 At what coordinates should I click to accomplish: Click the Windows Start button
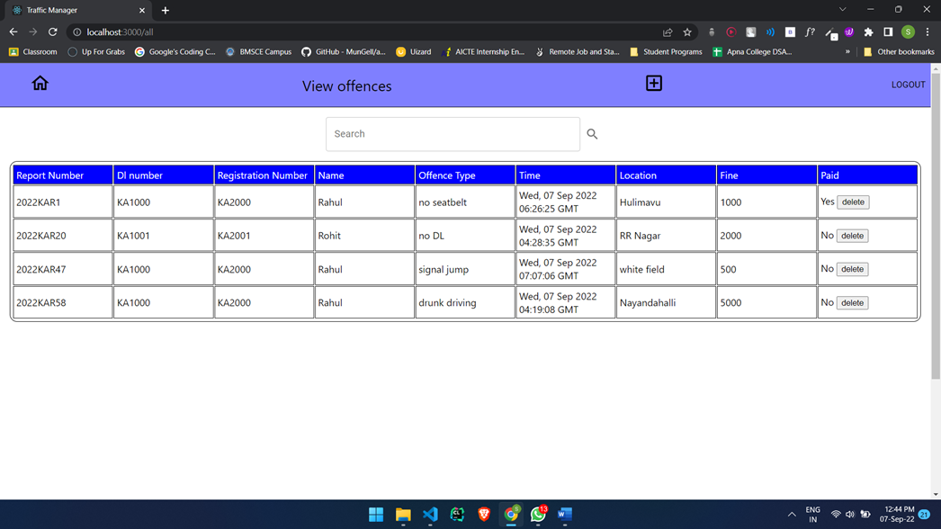pos(375,515)
